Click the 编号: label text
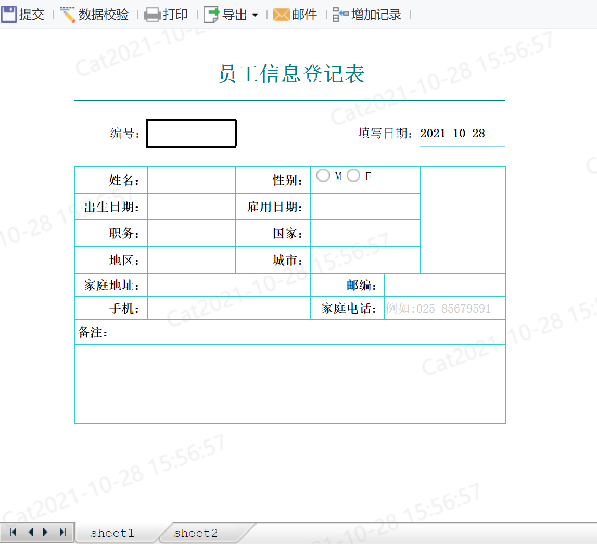 click(x=125, y=134)
